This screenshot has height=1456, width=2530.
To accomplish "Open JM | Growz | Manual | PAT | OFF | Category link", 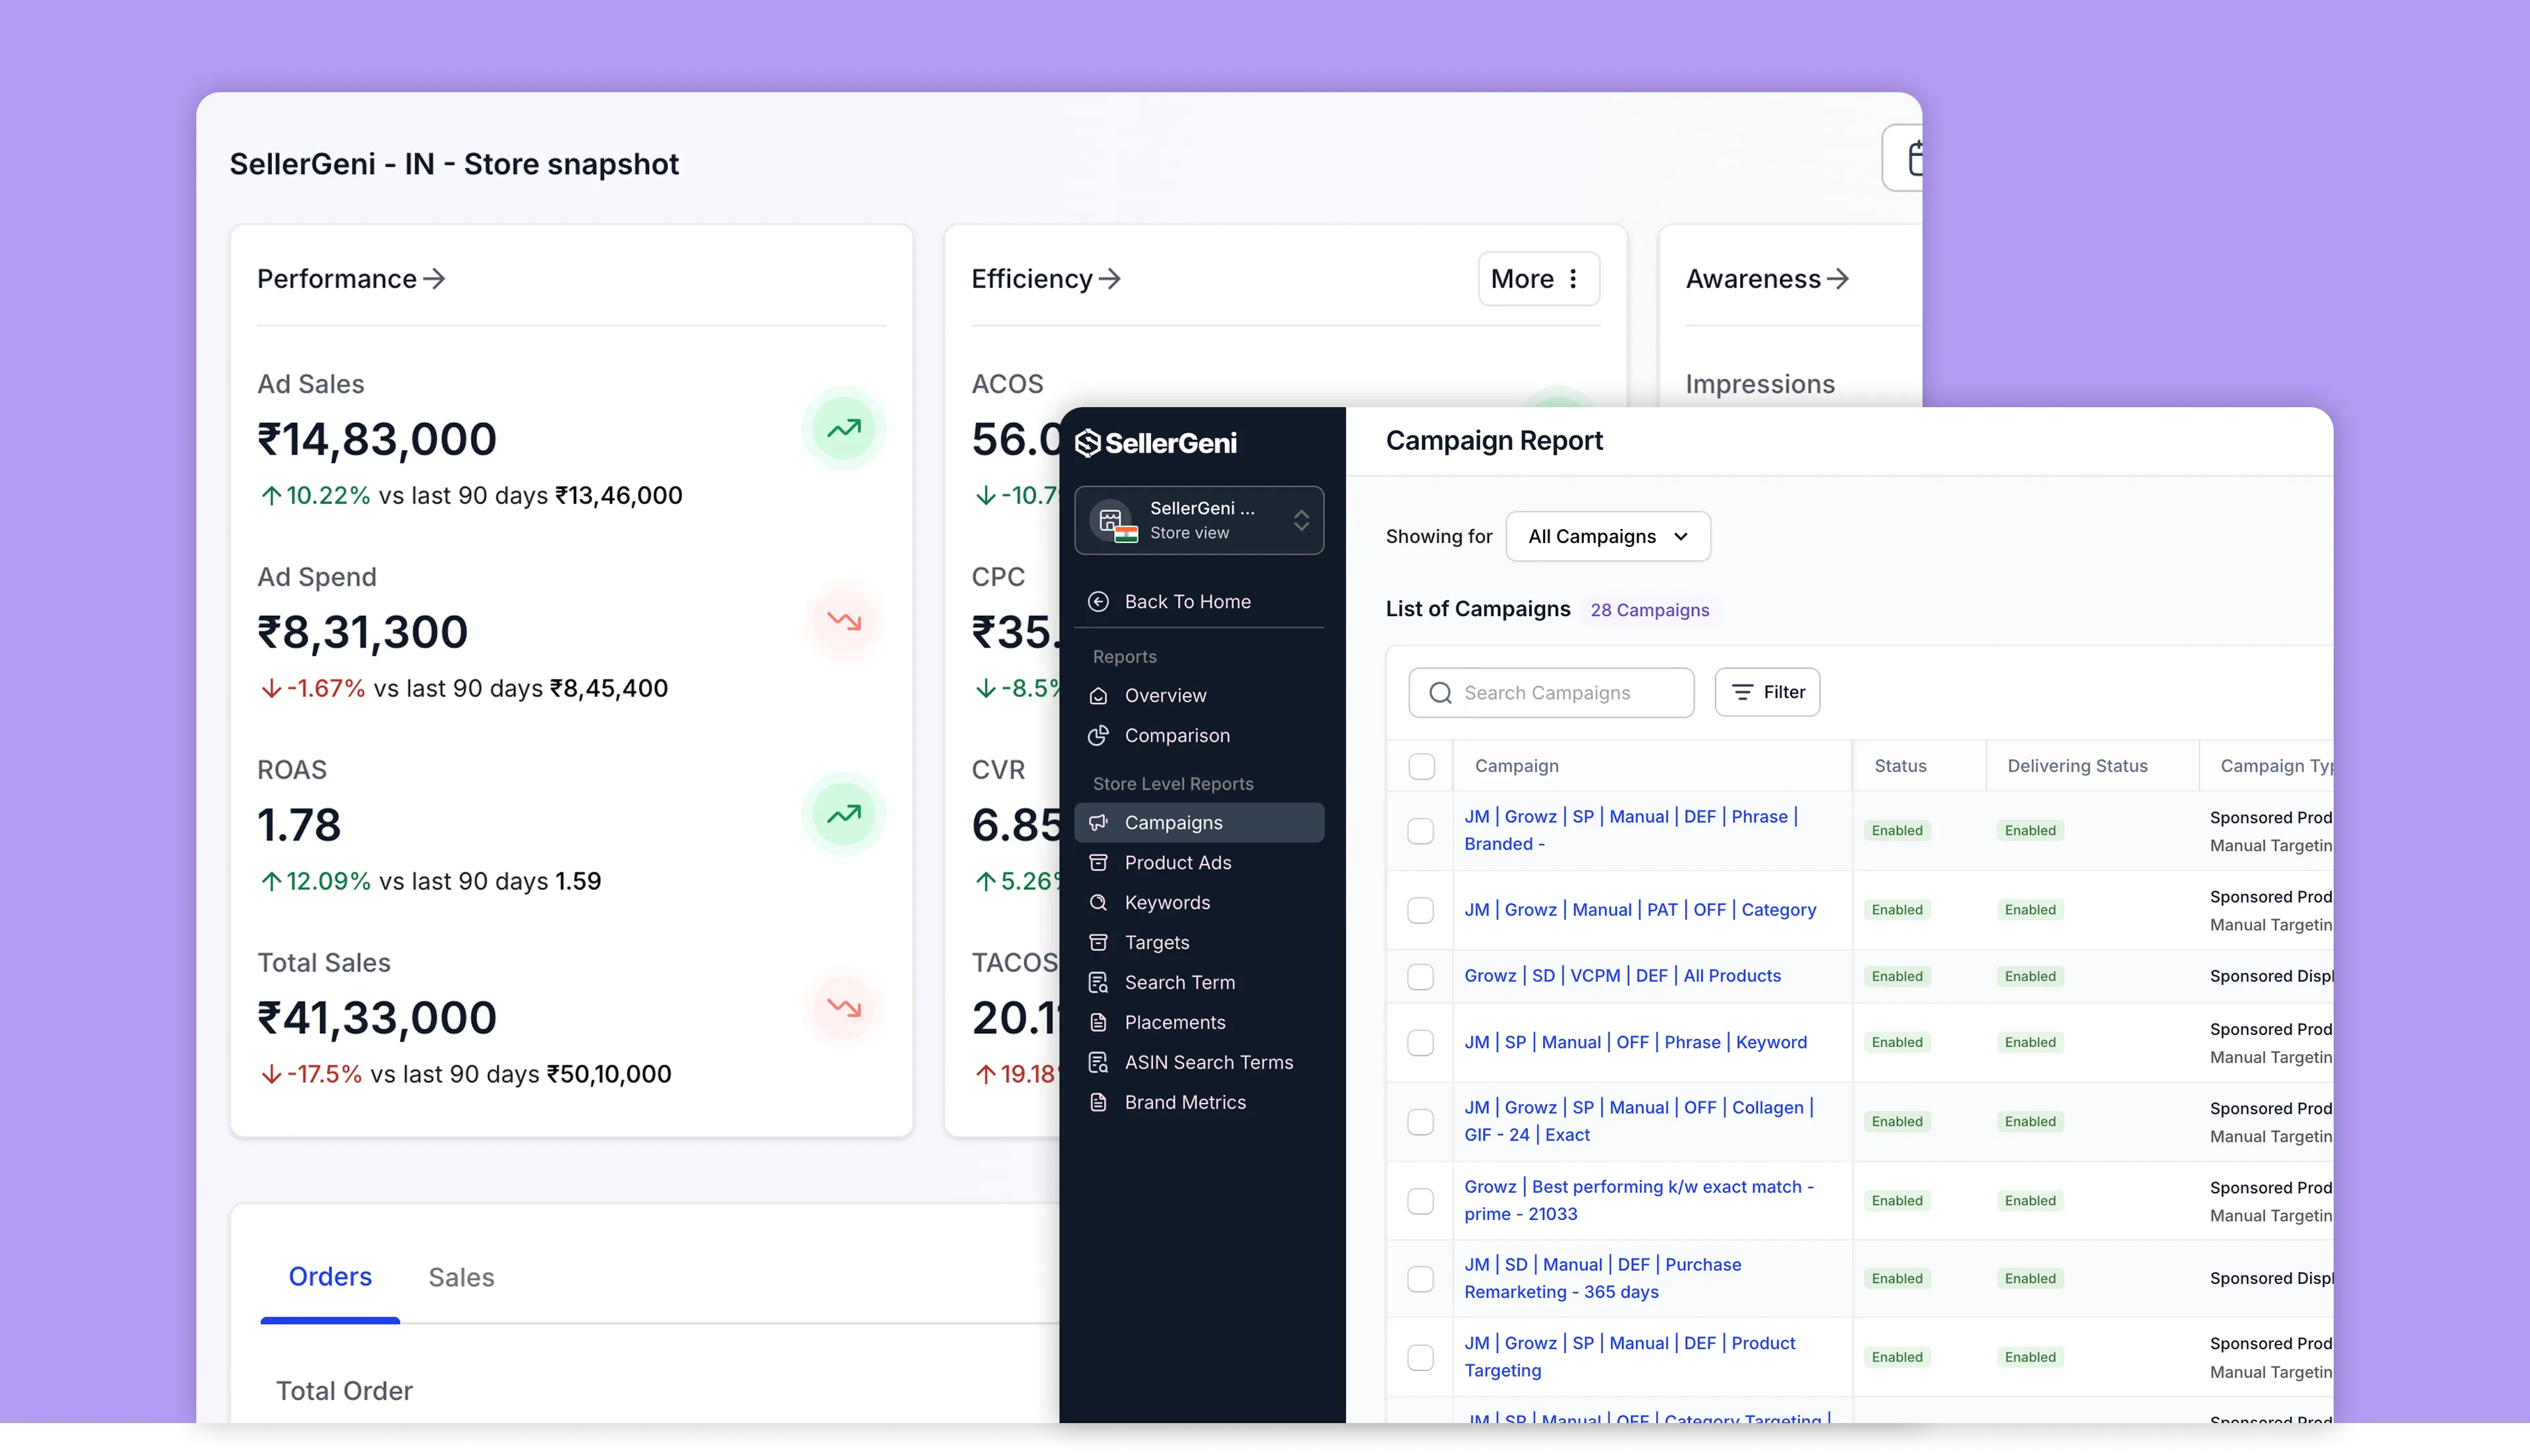I will click(1640, 910).
